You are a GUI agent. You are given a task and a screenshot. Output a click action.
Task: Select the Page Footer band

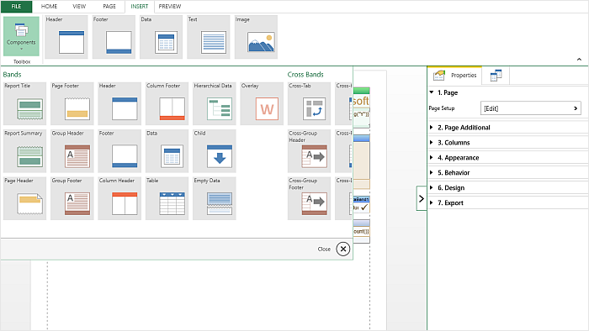pos(72,103)
